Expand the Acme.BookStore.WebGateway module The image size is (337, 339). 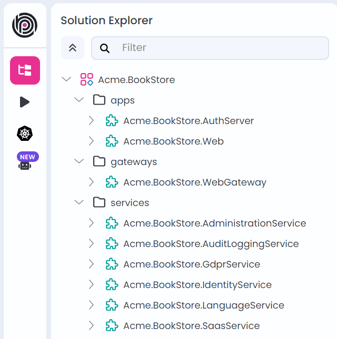(x=92, y=182)
